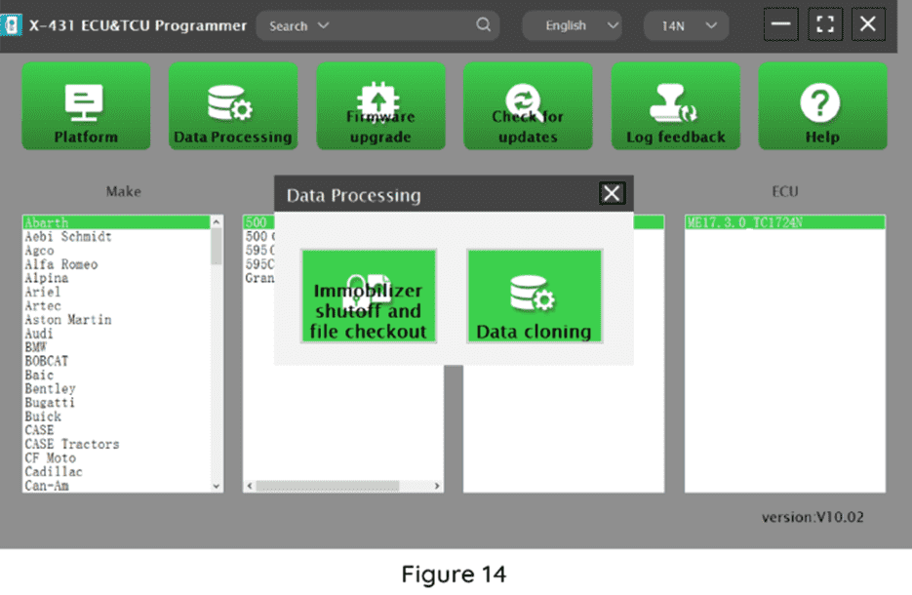Screen dimensions: 912x595
Task: Open Immobilizer shutoff and file checkout
Action: coord(369,297)
